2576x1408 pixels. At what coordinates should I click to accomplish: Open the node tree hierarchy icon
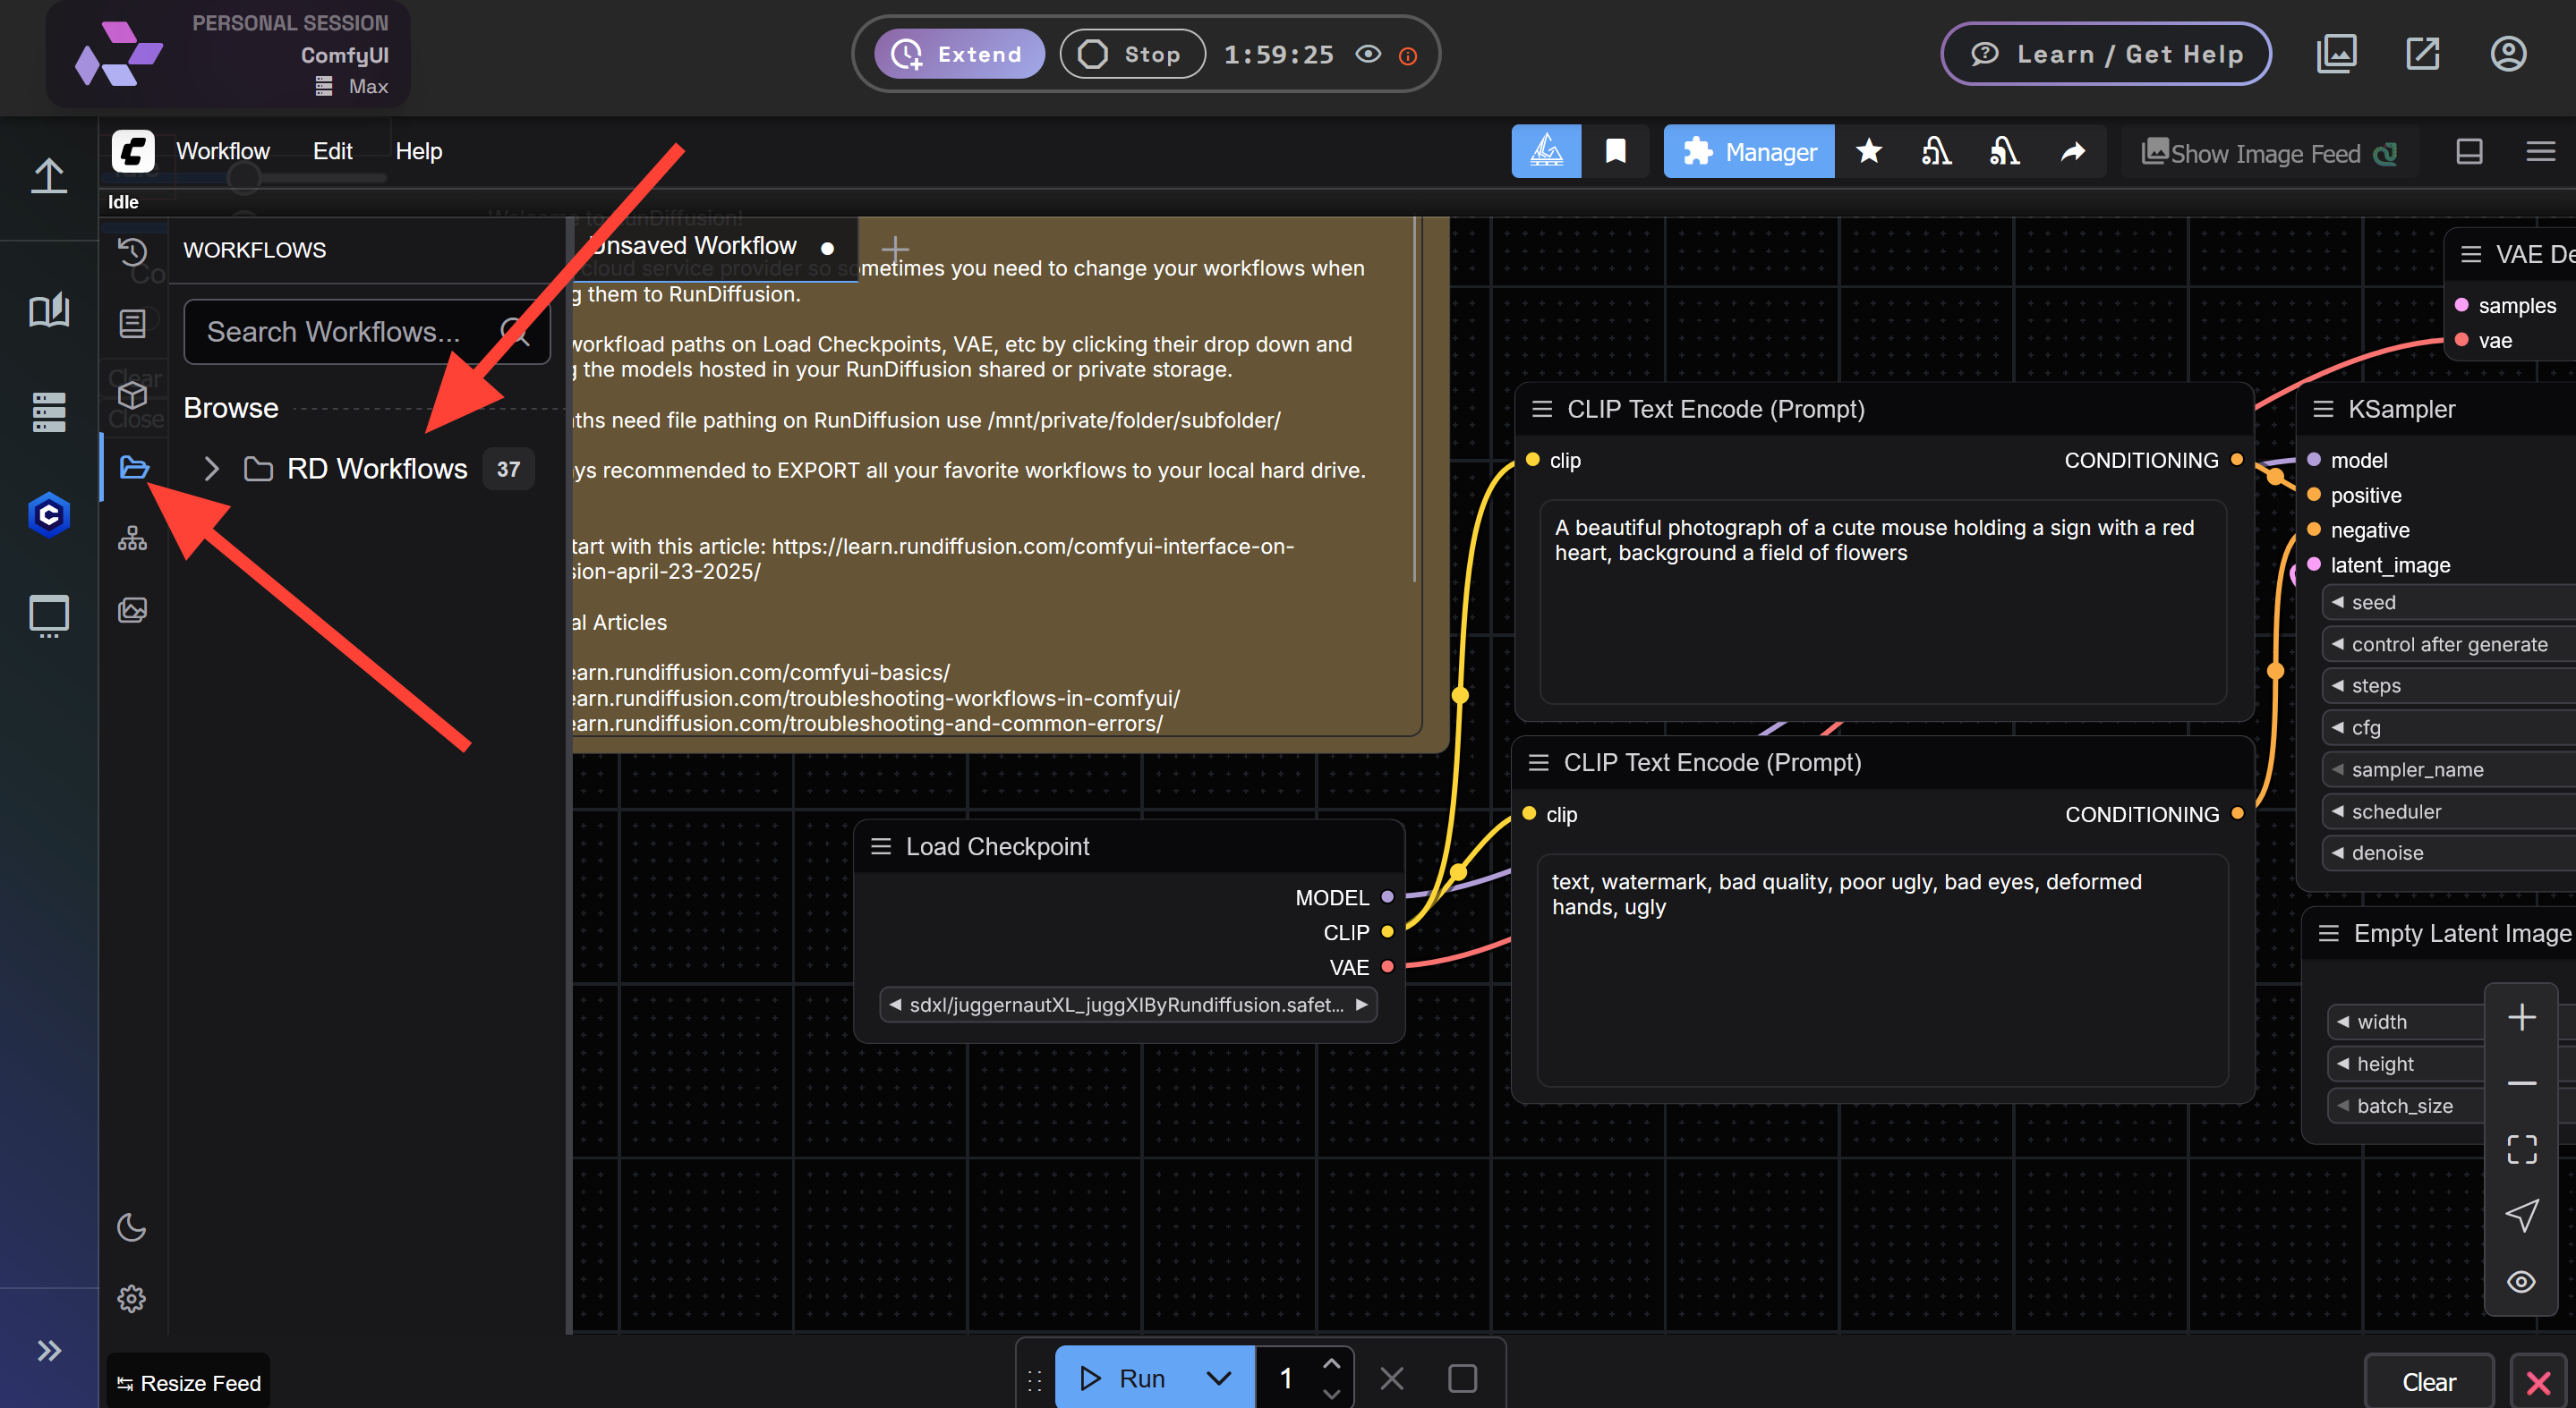(132, 539)
